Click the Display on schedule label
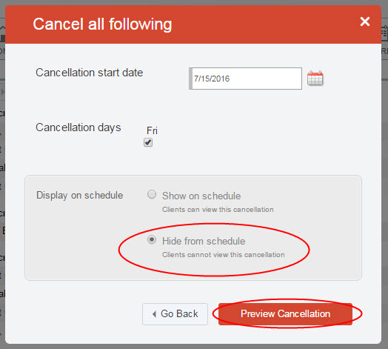 point(79,195)
